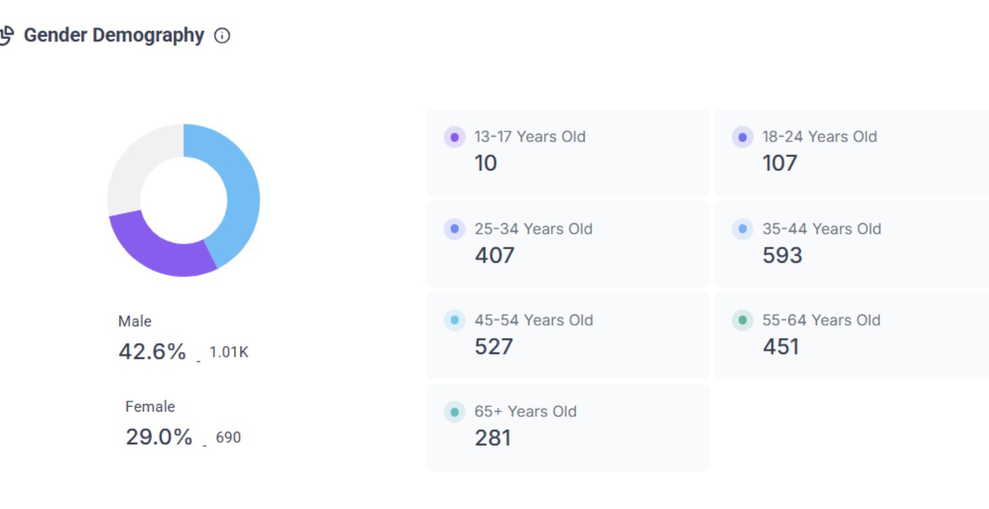Click the 55-64 Years Old green dot
Screen dimensions: 989x509
pyautogui.click(x=742, y=321)
